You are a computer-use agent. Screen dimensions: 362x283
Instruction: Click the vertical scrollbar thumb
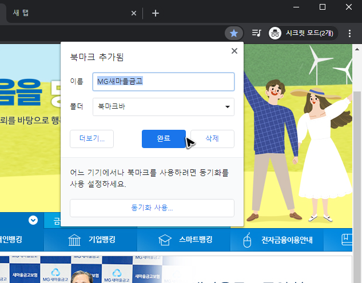357,187
